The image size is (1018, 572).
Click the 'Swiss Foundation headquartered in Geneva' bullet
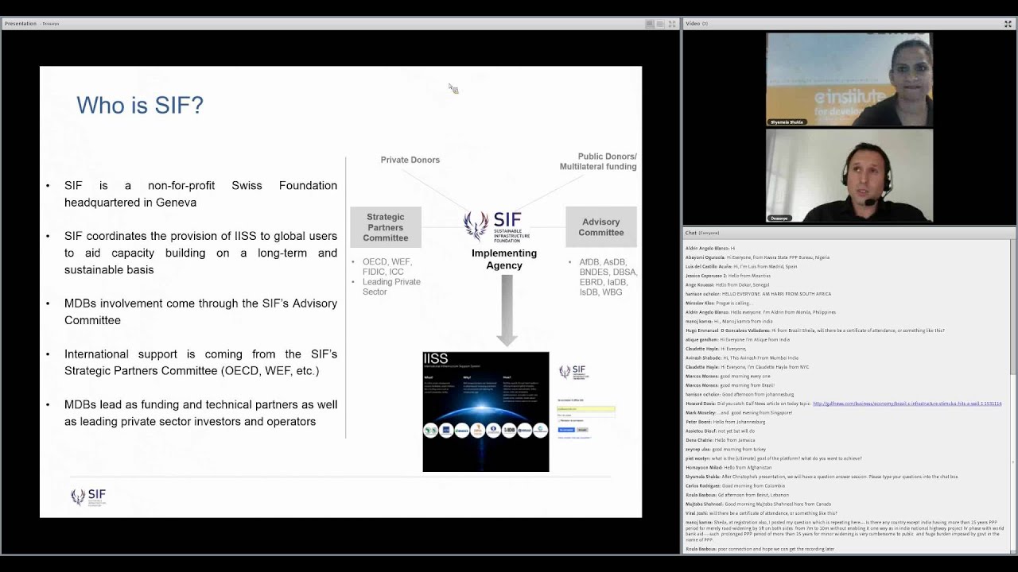tap(200, 194)
